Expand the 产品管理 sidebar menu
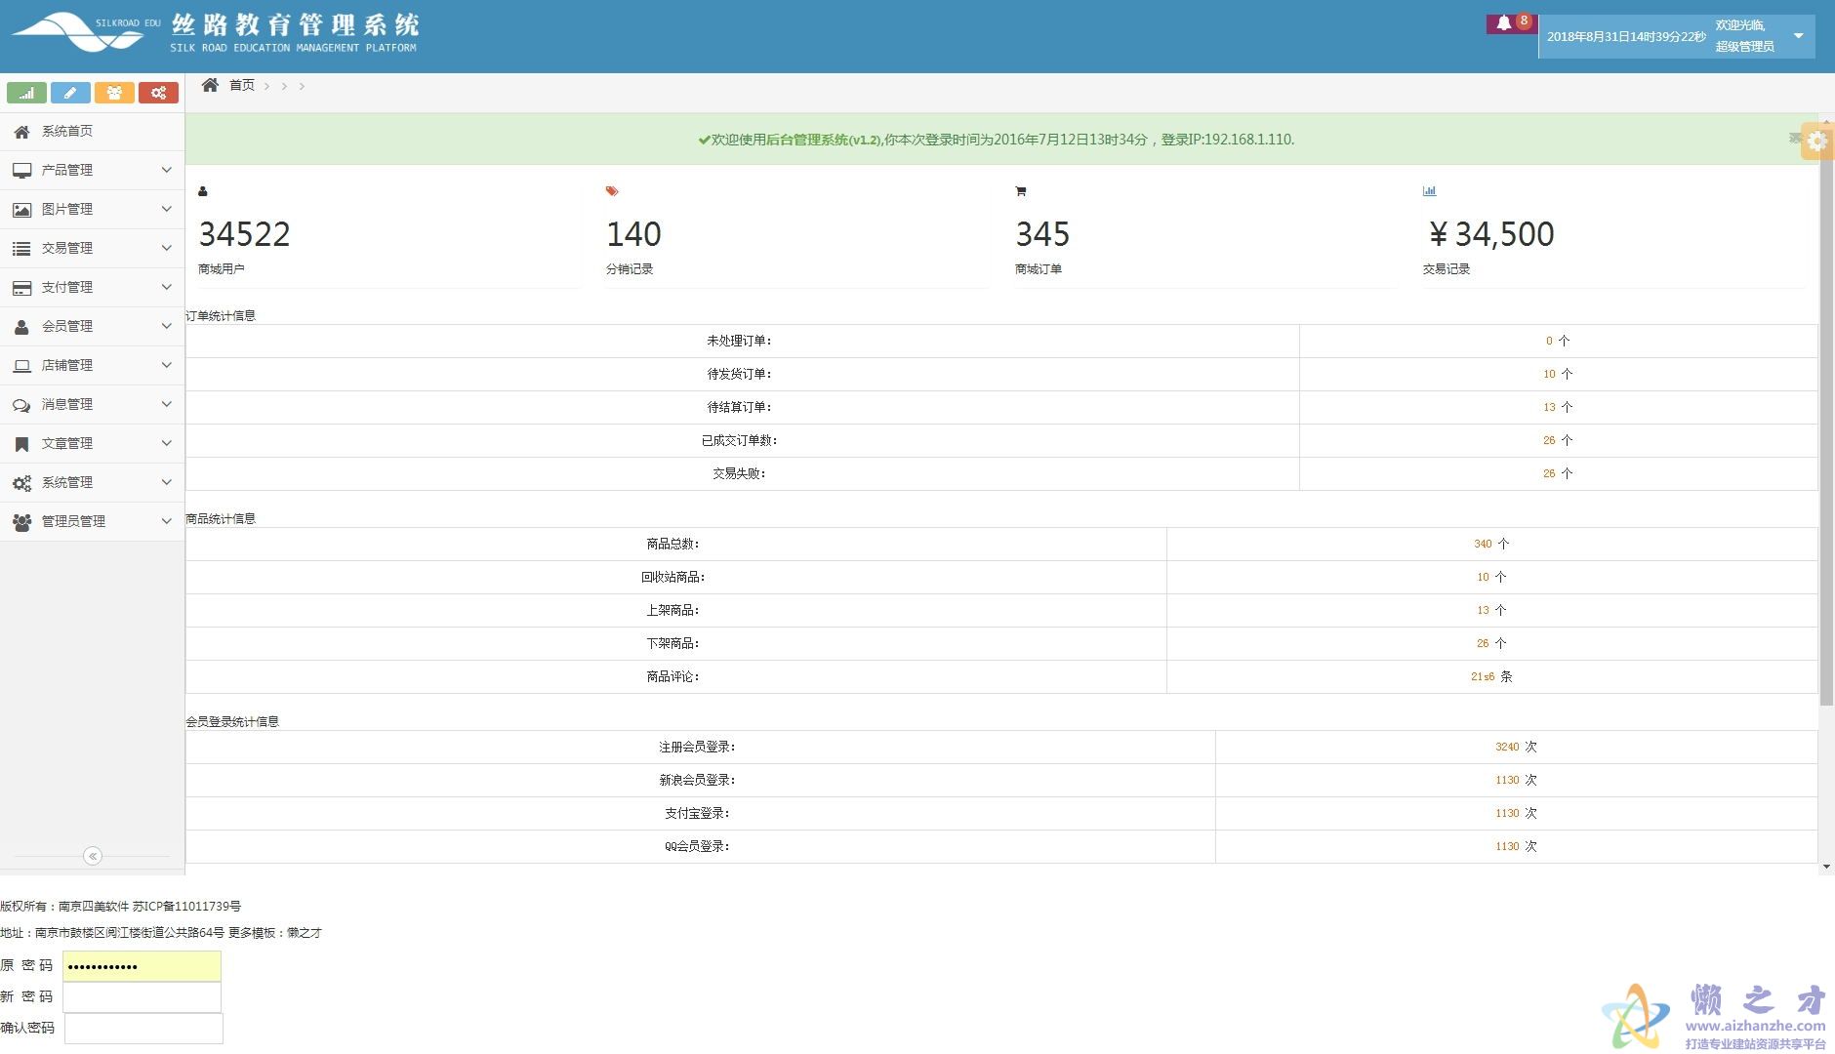1835x1054 pixels. 92,170
